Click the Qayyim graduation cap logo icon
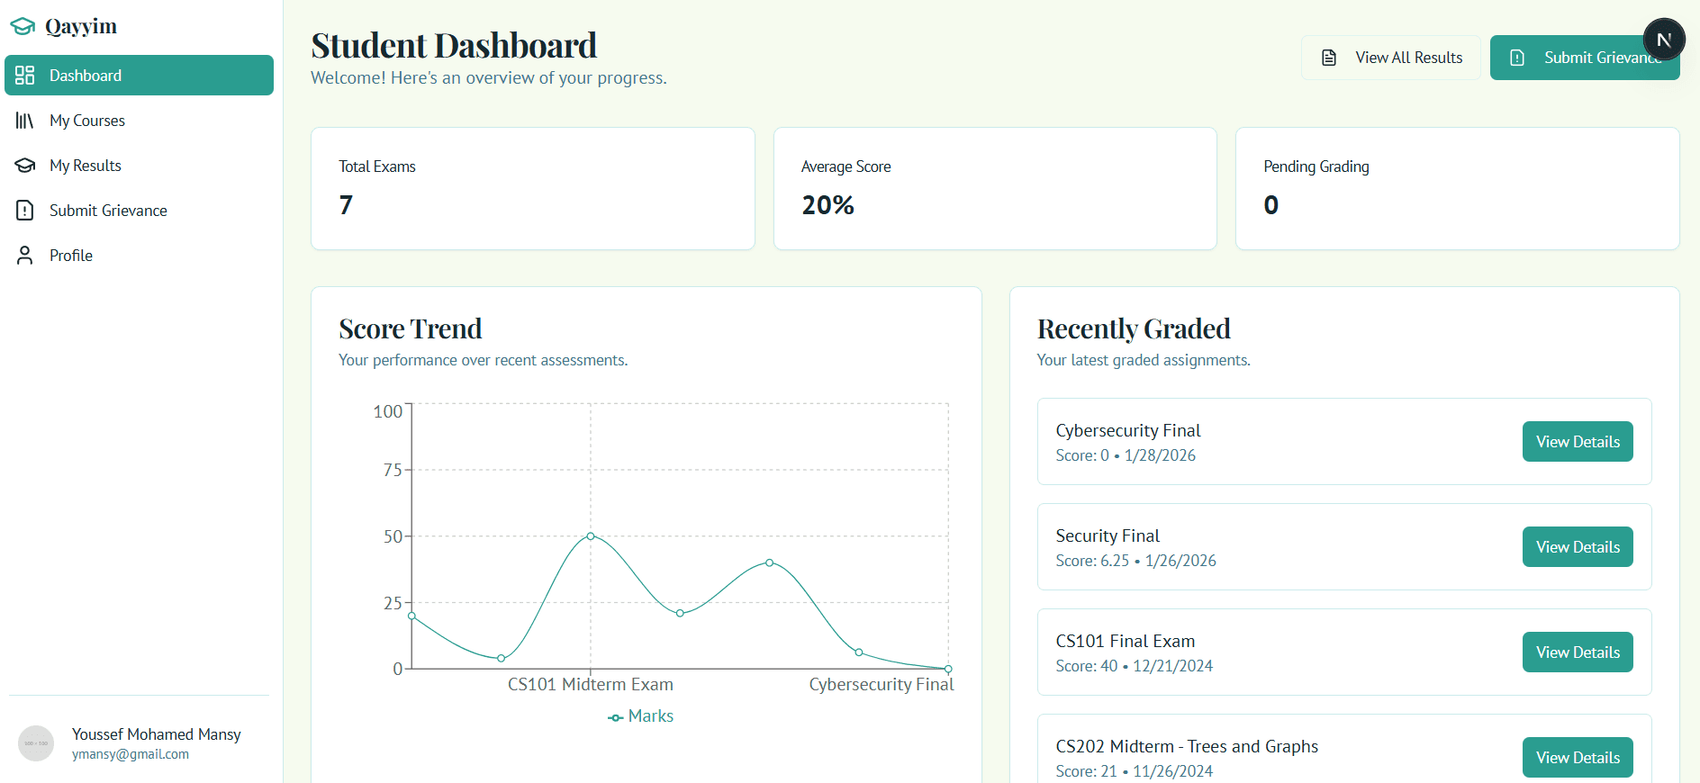The image size is (1700, 783). pyautogui.click(x=23, y=27)
